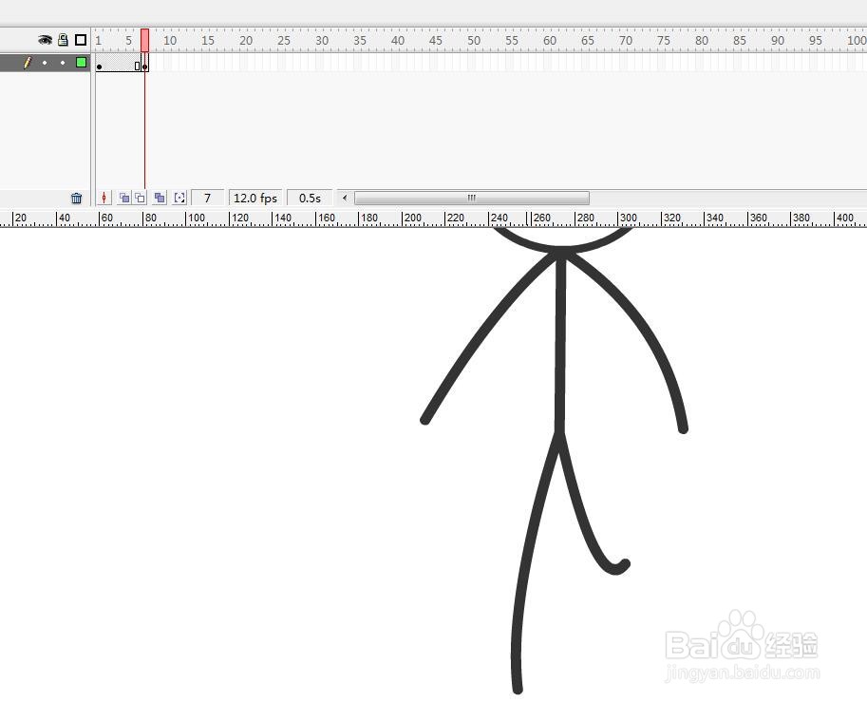
Task: Click the show layers as outlines square
Action: click(x=80, y=40)
